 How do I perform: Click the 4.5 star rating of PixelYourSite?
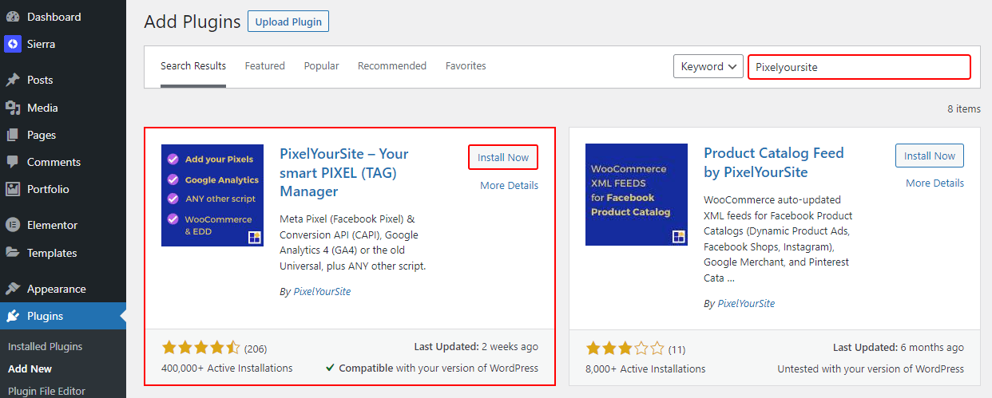click(201, 348)
